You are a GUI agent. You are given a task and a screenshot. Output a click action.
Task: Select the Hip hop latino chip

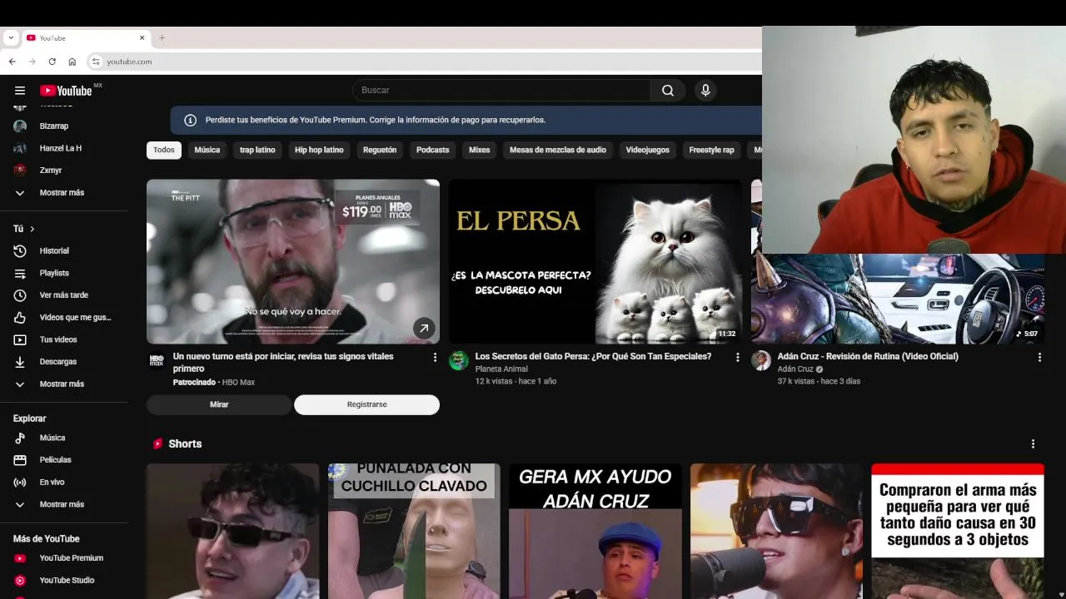coord(319,150)
